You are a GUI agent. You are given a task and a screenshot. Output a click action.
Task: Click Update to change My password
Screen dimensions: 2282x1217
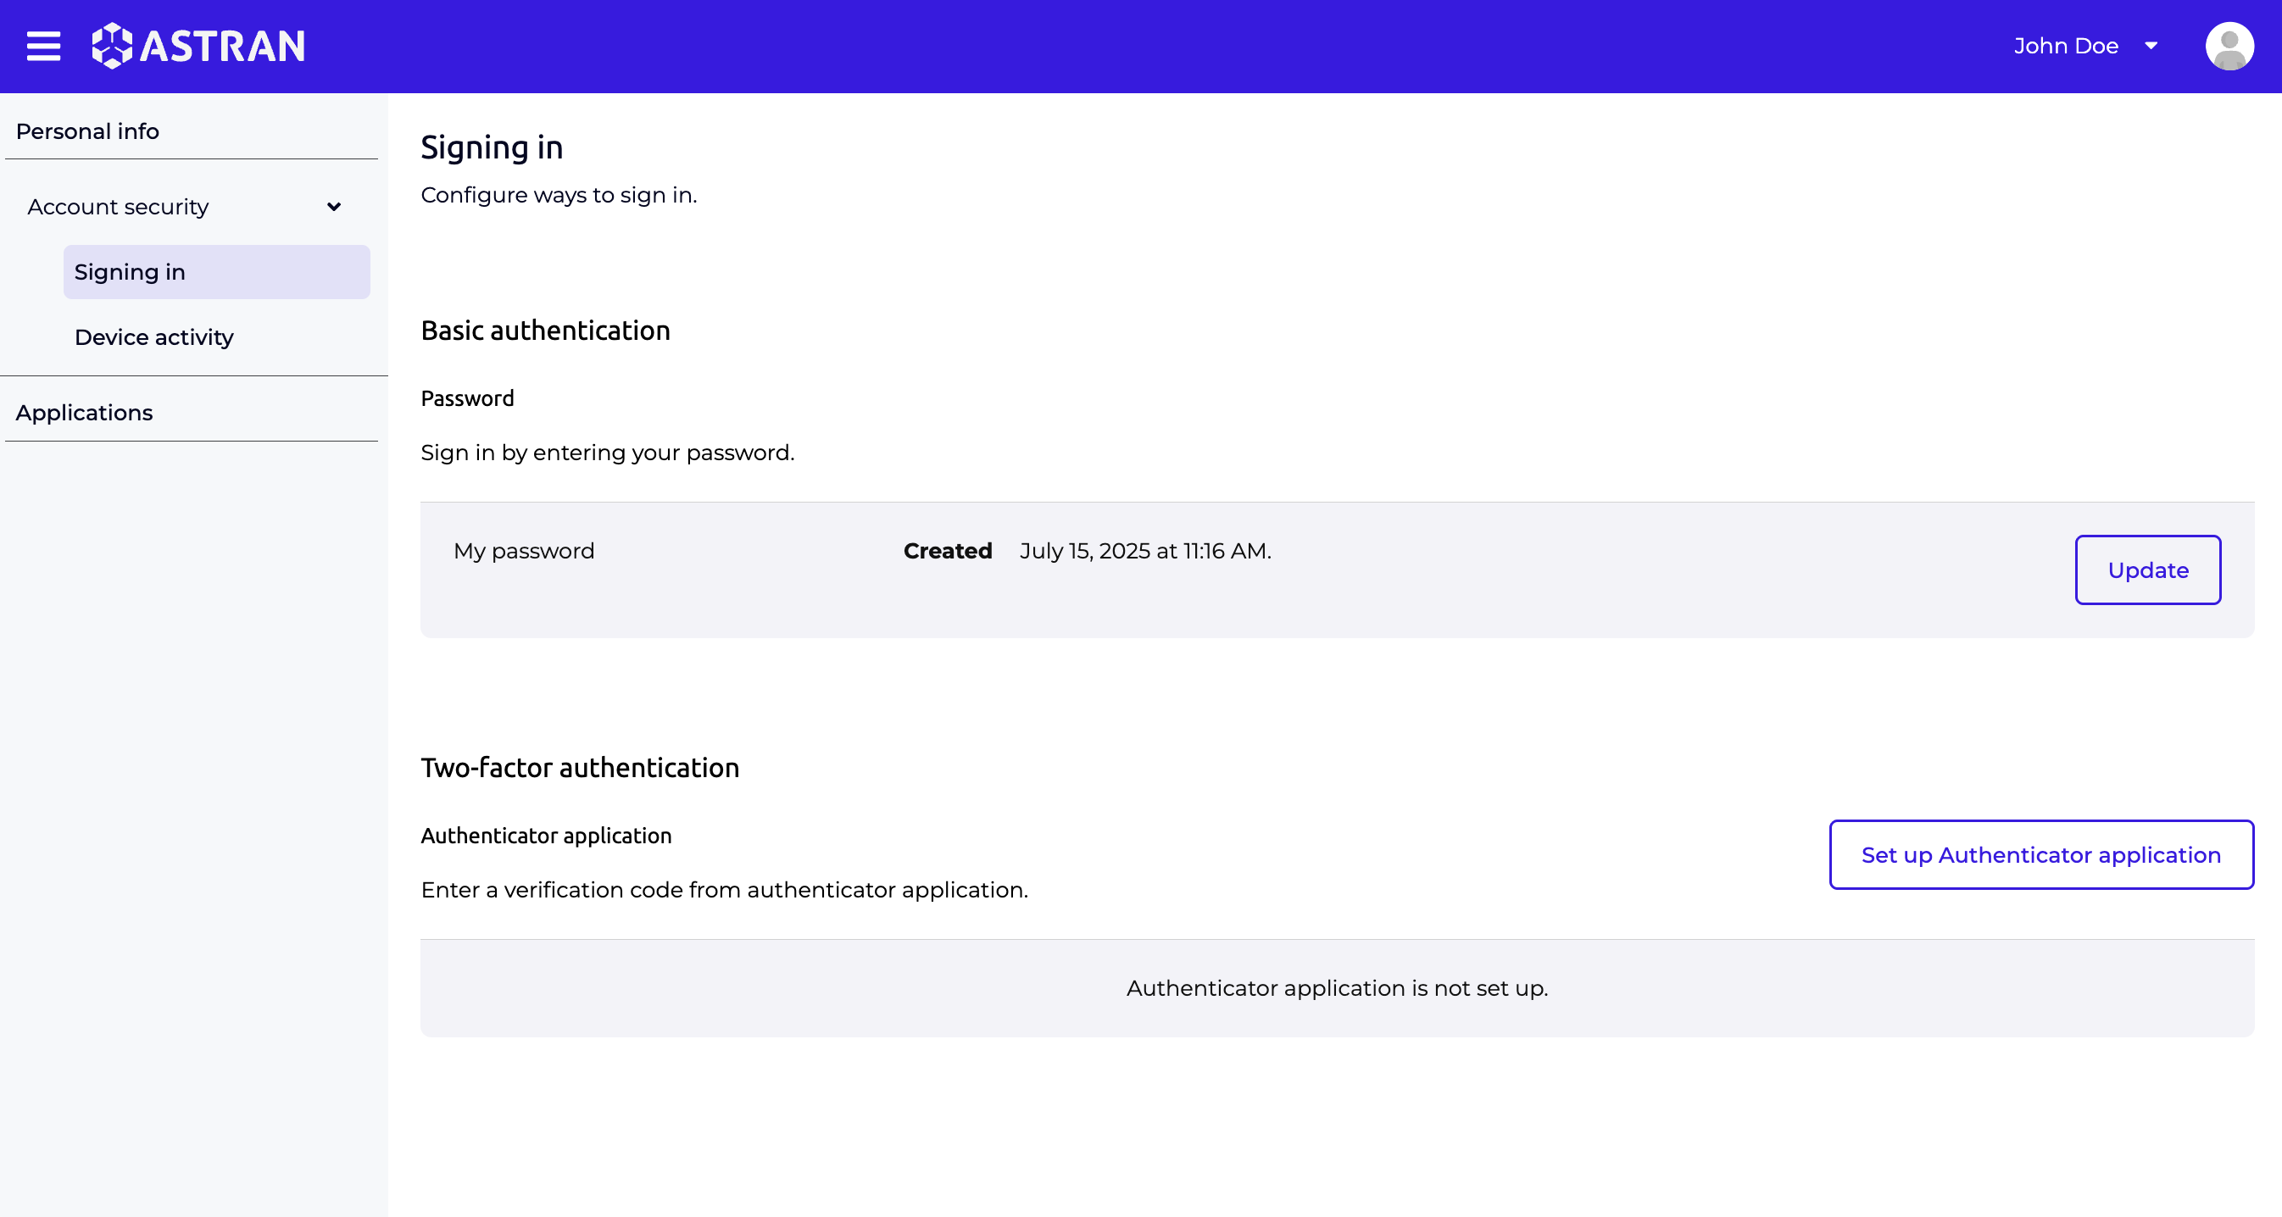(2147, 570)
